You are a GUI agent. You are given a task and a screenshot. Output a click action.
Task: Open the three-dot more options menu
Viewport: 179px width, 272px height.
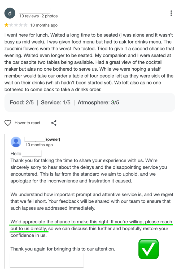coord(171,13)
